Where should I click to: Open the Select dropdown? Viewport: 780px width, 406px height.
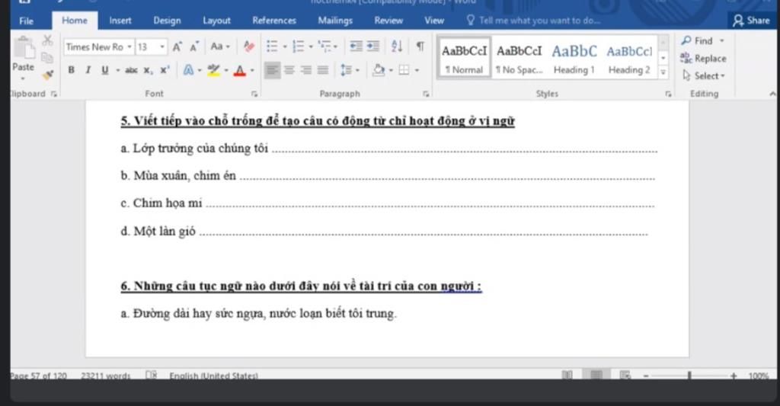[703, 75]
